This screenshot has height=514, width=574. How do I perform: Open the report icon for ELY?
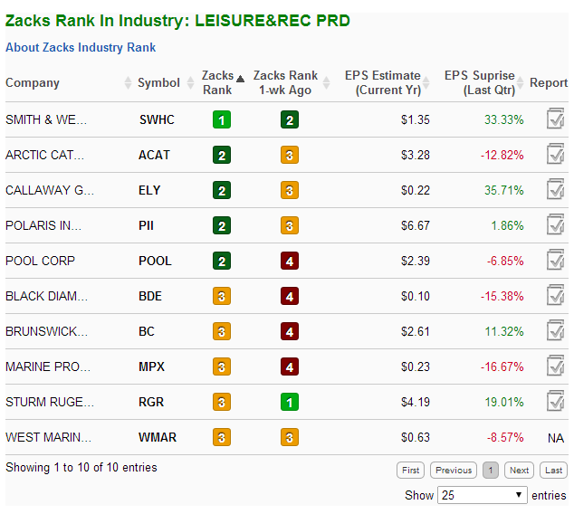(555, 189)
